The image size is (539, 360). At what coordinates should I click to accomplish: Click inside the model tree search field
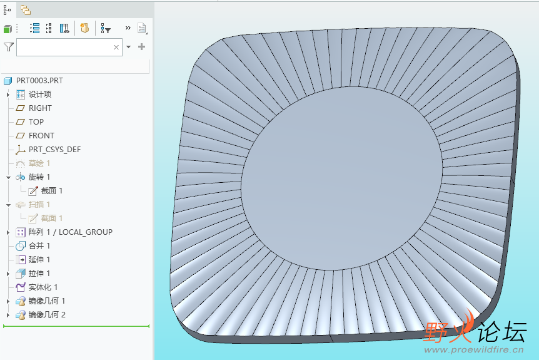[x=63, y=47]
